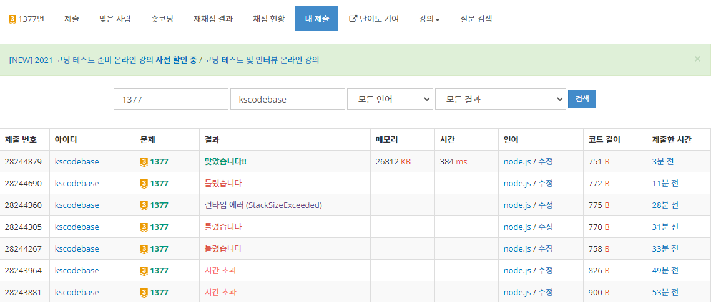Open the 2021 코딩 테스트 준비 강의 link

tap(103, 60)
